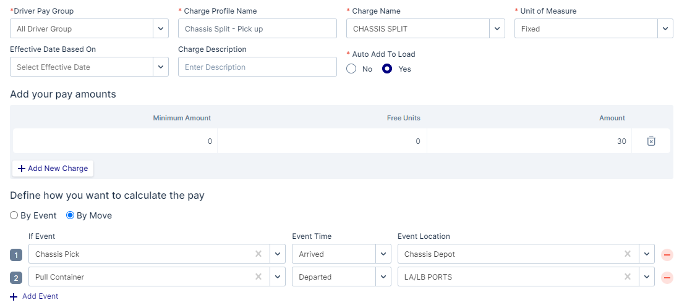Clear the Chassis Depot location selection

[628, 254]
